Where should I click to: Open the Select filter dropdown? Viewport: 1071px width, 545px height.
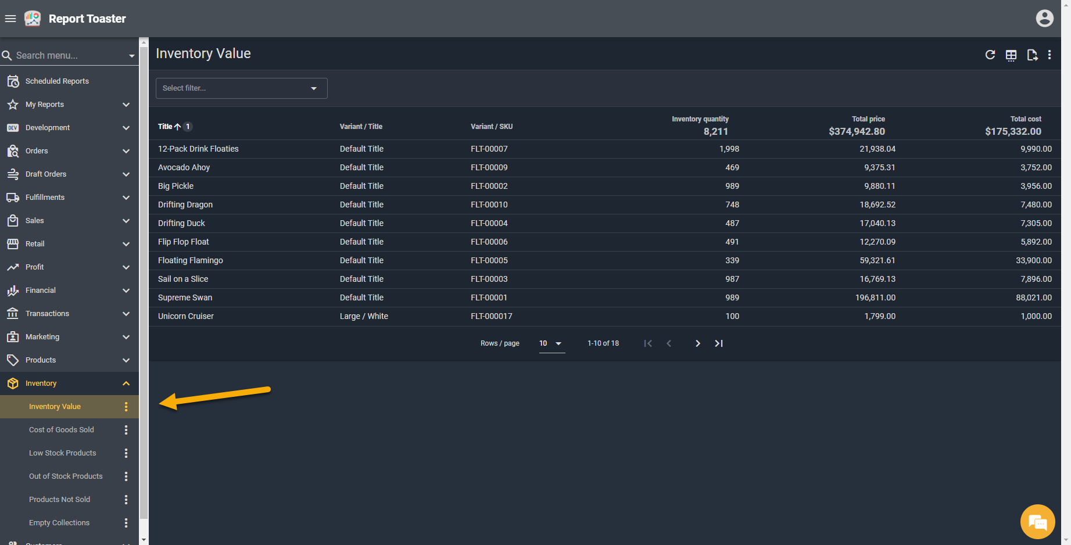click(x=241, y=88)
